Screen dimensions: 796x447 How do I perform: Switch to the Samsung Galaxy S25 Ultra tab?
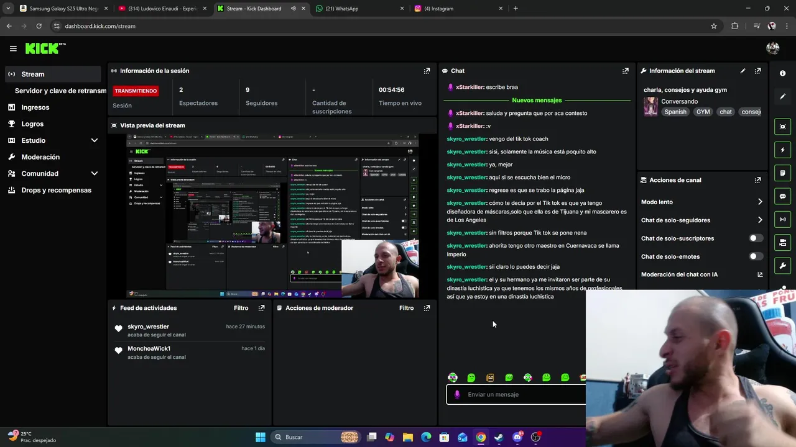tap(63, 9)
